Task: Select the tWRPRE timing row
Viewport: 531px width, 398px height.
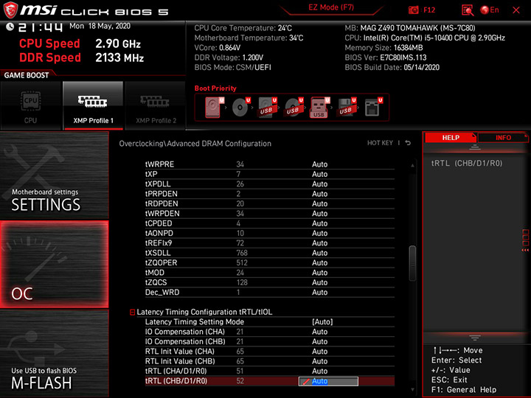Action: tap(270, 164)
